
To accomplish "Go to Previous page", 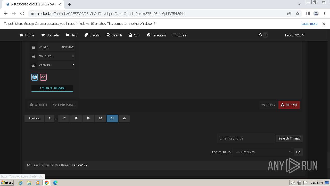I will (x=34, y=118).
